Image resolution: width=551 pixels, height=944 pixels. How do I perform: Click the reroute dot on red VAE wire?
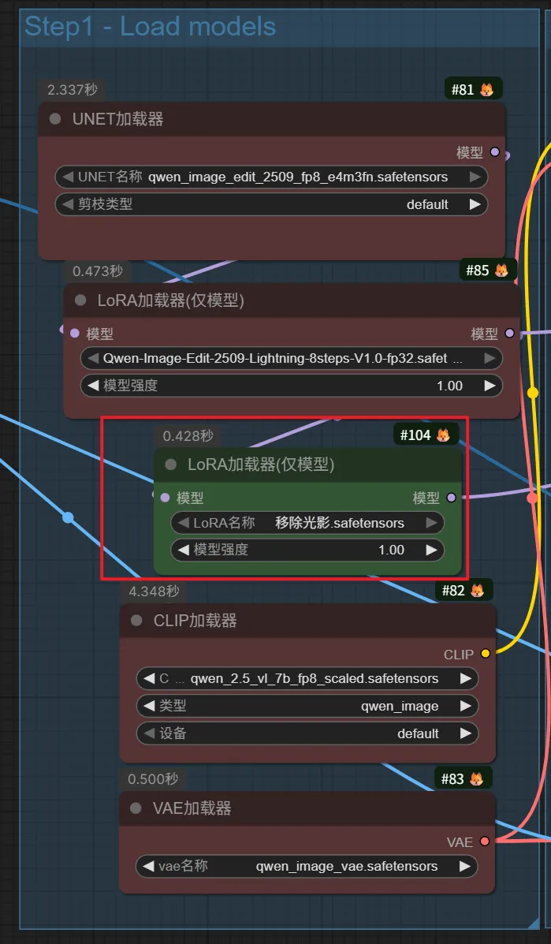pyautogui.click(x=532, y=498)
